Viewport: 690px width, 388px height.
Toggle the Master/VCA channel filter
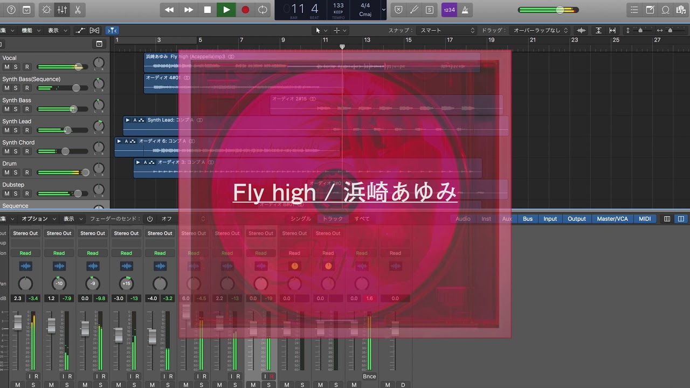pos(612,219)
